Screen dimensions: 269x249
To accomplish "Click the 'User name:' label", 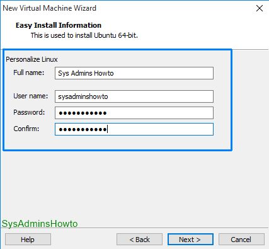I will pyautogui.click(x=31, y=96).
